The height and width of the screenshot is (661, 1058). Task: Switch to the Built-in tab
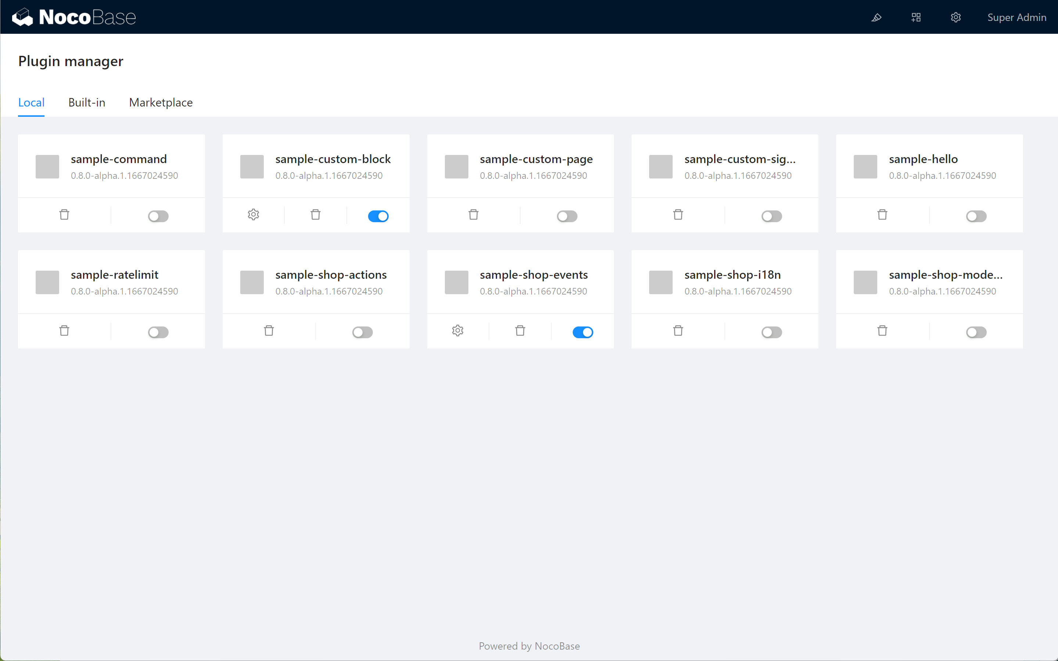point(87,103)
